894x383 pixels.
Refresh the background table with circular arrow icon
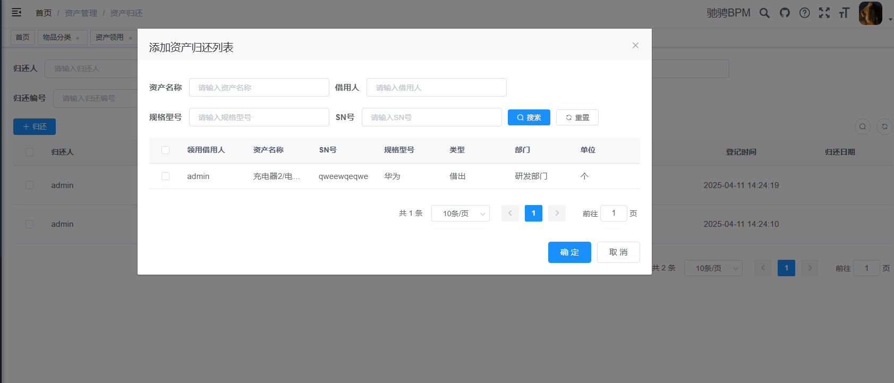[884, 126]
